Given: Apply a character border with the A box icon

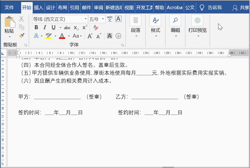Looking at the screenshot, I should pyautogui.click(x=118, y=19).
